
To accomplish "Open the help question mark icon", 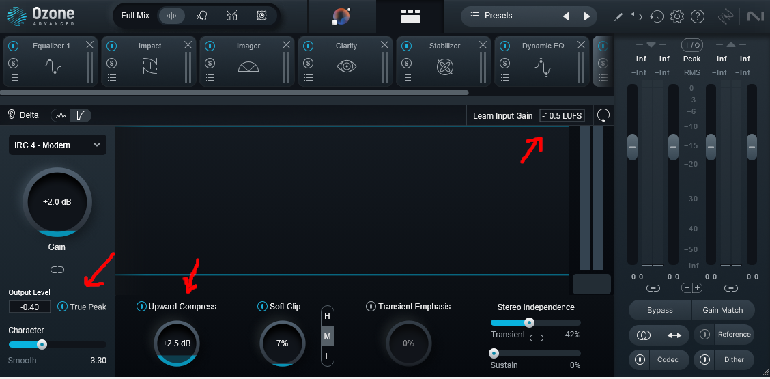I will coord(697,16).
